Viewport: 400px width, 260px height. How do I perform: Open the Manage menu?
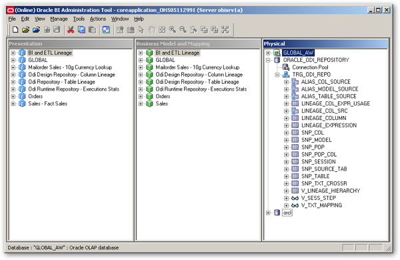coord(59,19)
